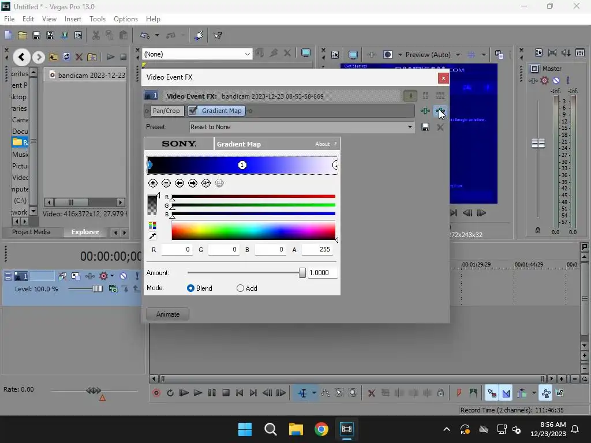
Task: Mute the Master bus output
Action: [556, 80]
